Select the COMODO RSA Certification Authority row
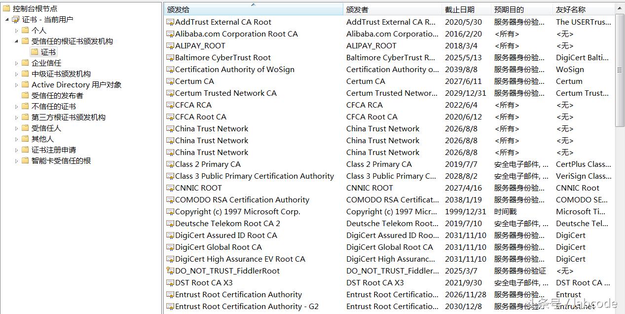 click(242, 200)
